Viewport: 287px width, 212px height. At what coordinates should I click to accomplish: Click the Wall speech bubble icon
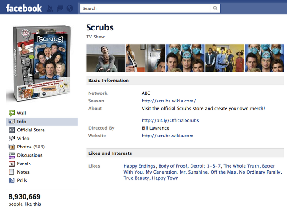coord(12,113)
